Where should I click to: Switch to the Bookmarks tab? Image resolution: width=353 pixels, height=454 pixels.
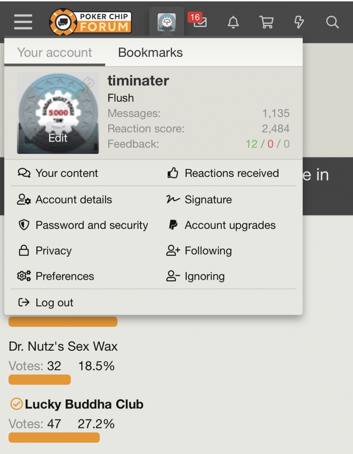pos(150,52)
